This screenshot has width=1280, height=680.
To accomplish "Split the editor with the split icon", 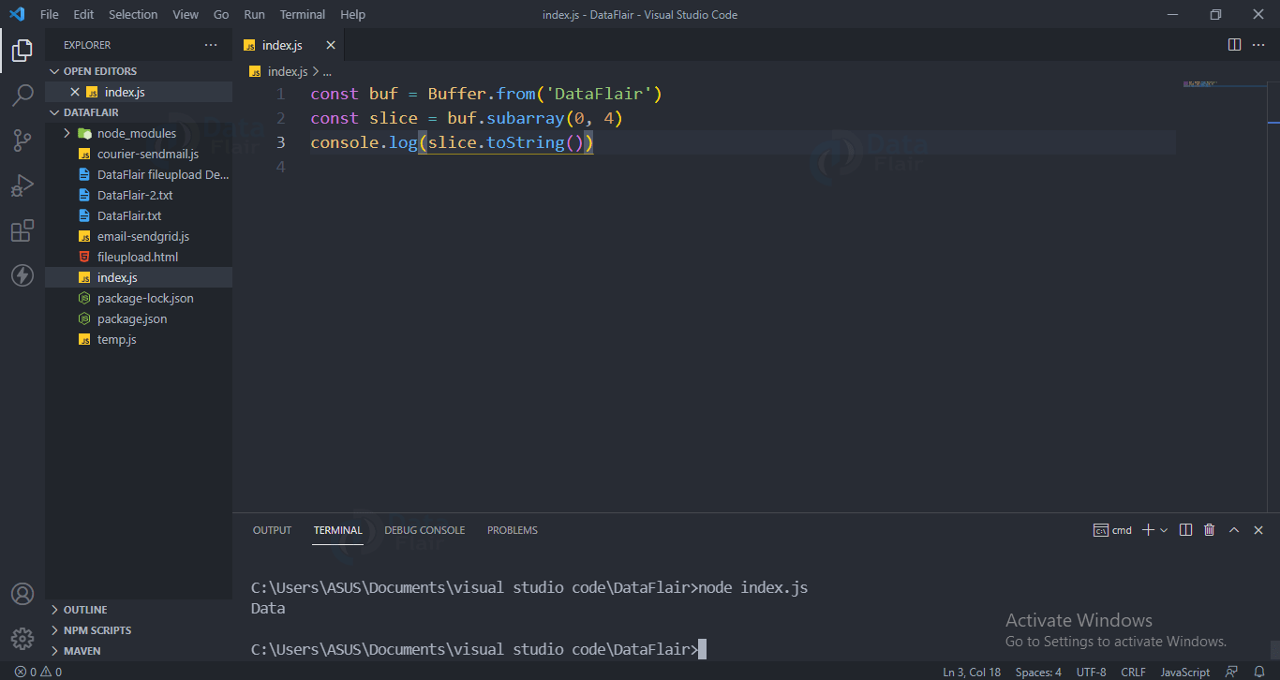I will tap(1233, 44).
